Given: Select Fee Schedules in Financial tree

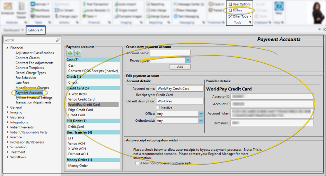Looking at the screenshot, I should [26, 78].
